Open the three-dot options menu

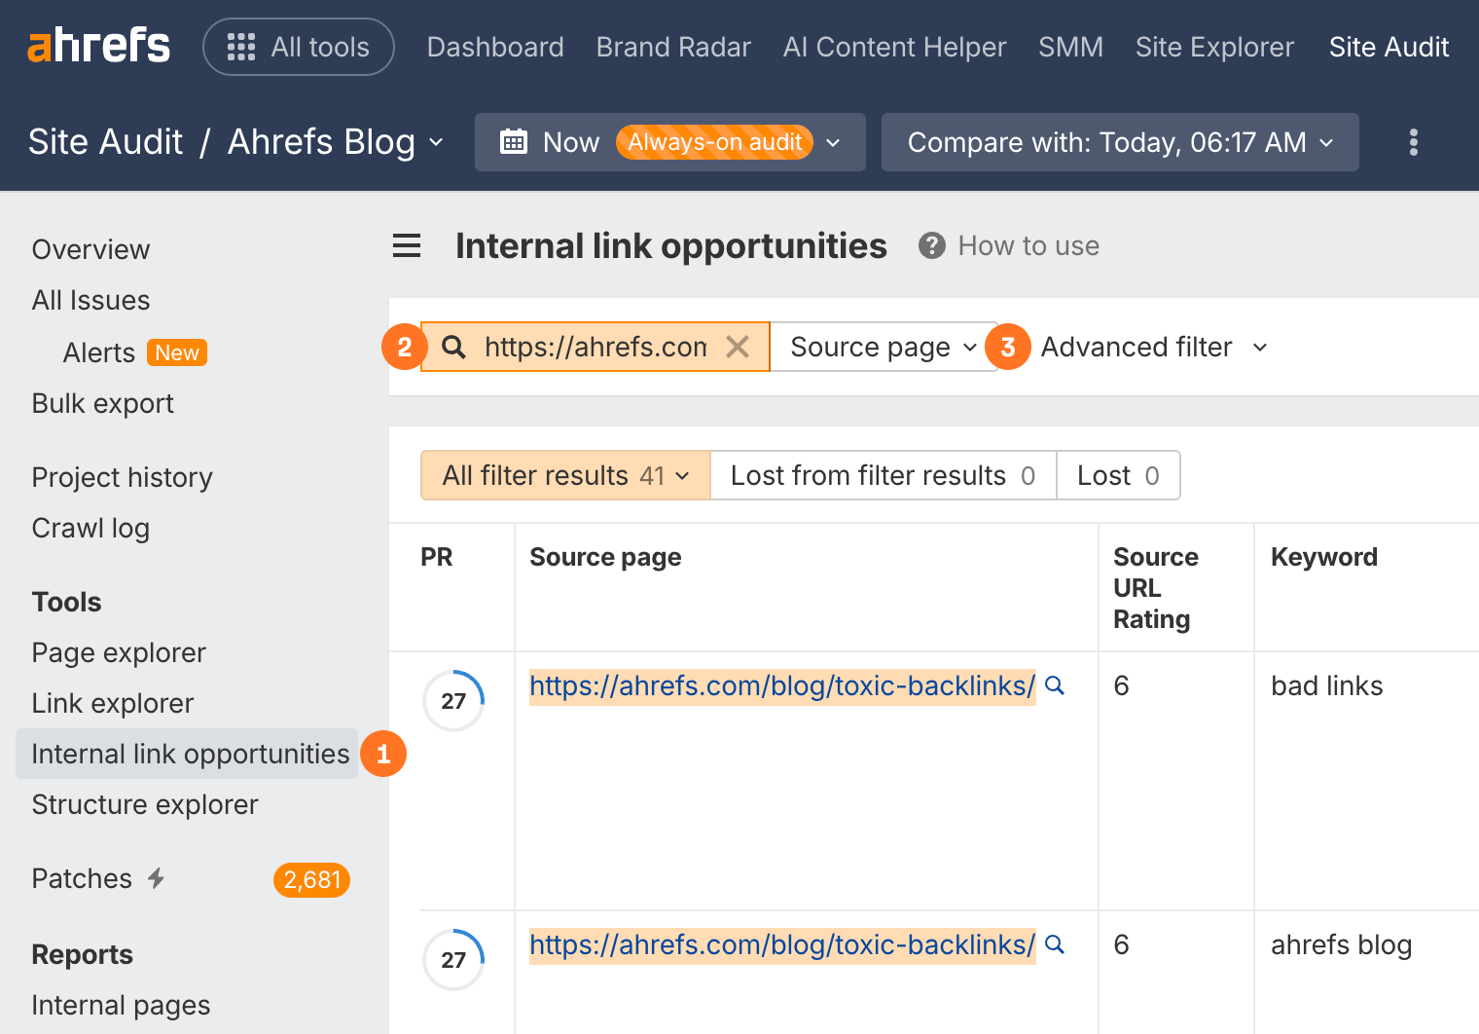[1413, 142]
